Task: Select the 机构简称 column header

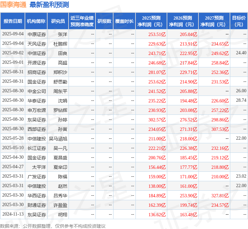Action: (36, 21)
